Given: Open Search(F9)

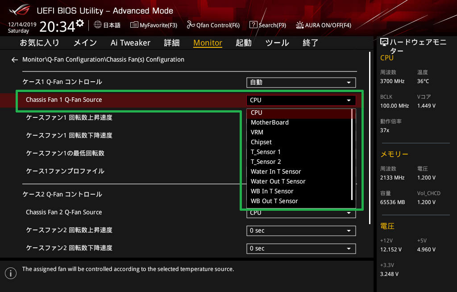Looking at the screenshot, I should click(x=268, y=25).
